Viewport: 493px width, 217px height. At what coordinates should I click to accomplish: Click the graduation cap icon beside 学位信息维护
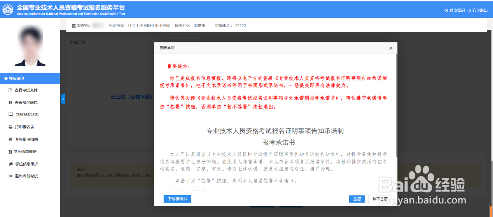10,164
